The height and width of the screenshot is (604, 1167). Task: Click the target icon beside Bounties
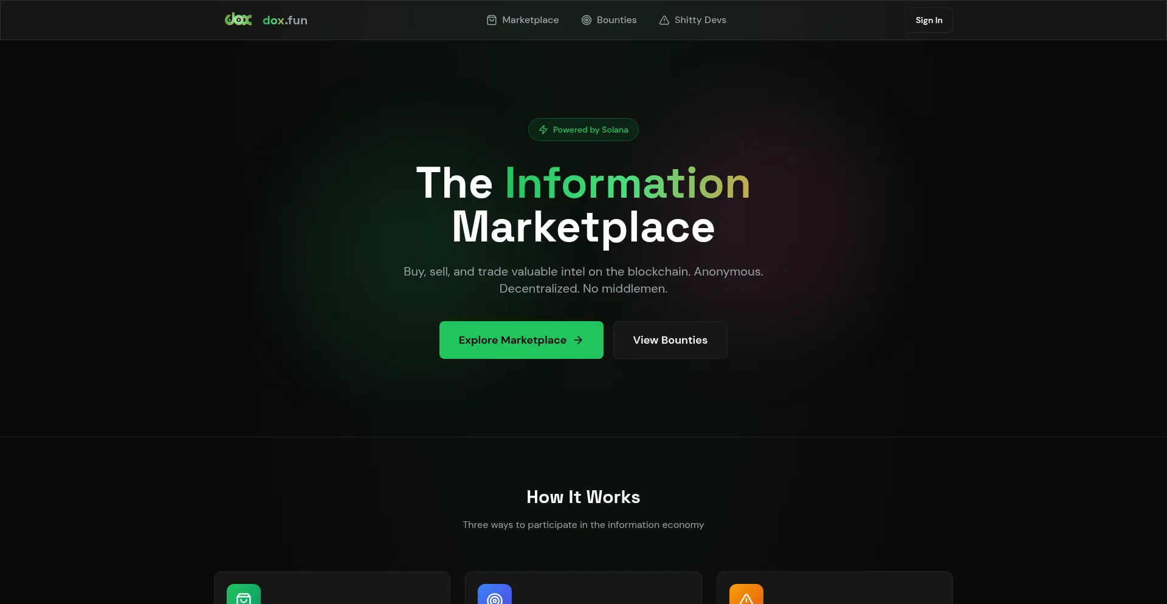point(586,20)
